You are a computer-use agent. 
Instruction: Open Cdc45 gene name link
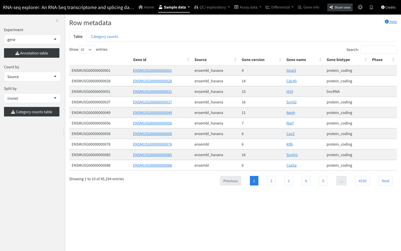(291, 81)
